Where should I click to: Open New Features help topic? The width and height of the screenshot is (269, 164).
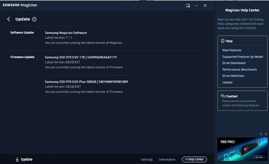(x=232, y=50)
